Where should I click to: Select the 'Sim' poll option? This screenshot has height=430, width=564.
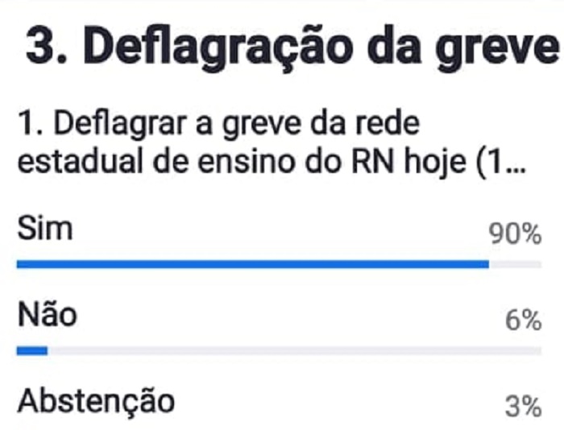45,228
